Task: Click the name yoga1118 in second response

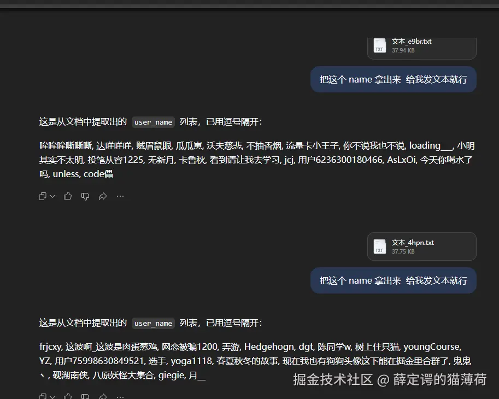Action: (x=191, y=361)
